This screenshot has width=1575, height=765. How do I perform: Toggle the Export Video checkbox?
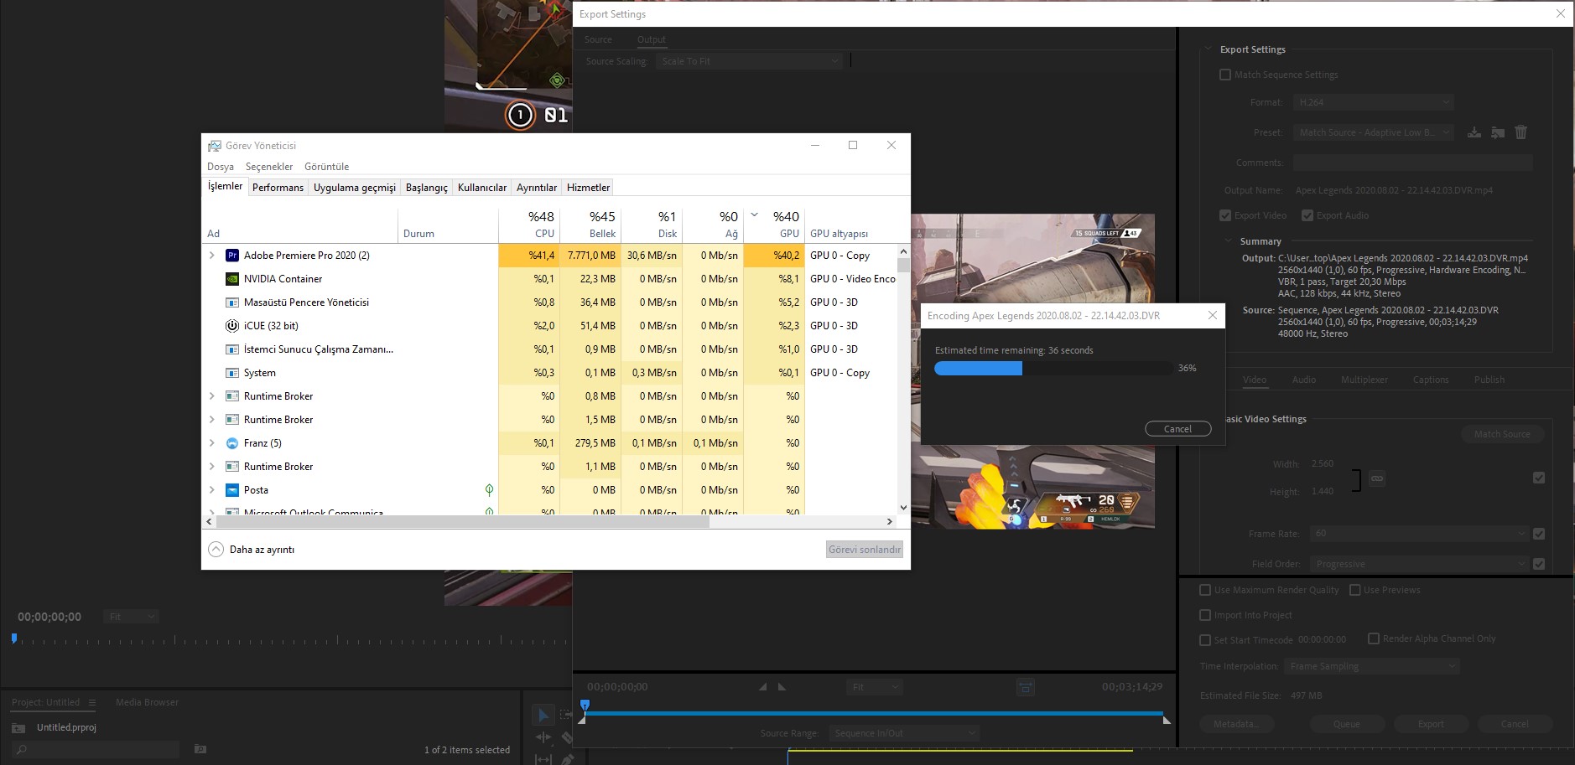(x=1225, y=215)
